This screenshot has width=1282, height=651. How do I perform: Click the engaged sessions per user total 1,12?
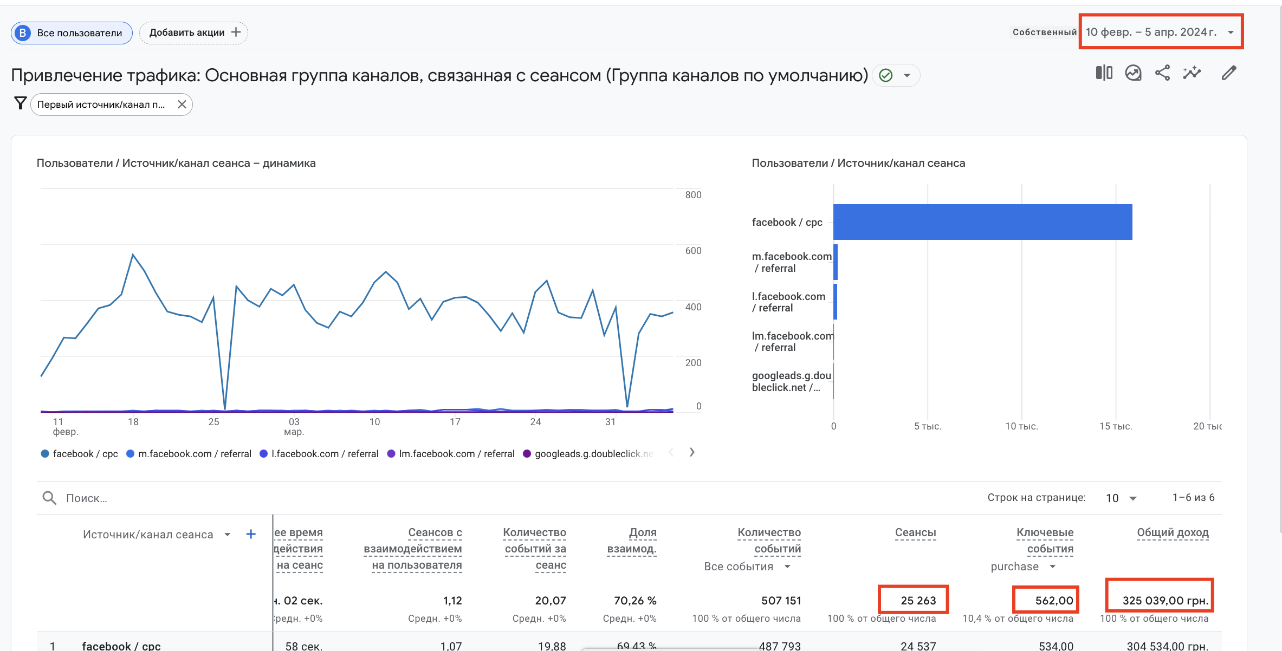point(452,601)
